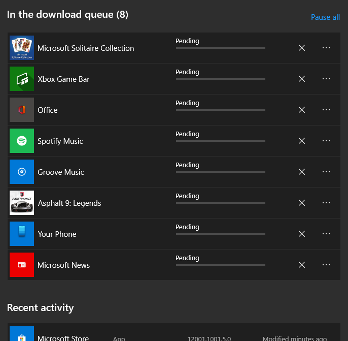The width and height of the screenshot is (348, 341).
Task: Click the Microsoft Solitaire Collection app icon
Action: click(x=22, y=48)
